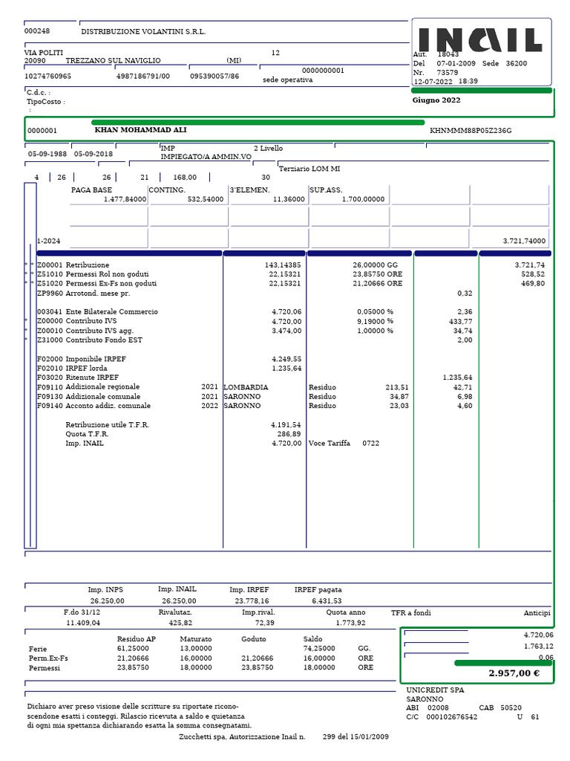
Task: Click the Ferie Saldo value 74,25000
Action: click(x=319, y=648)
